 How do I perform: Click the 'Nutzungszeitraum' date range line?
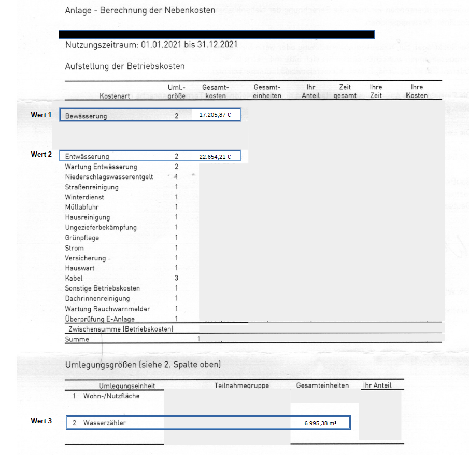[x=151, y=45]
